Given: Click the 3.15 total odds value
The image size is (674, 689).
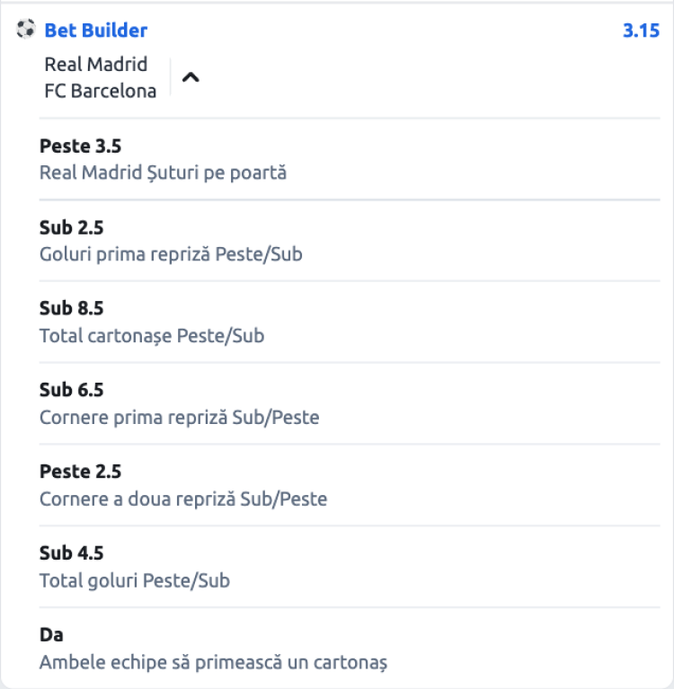Looking at the screenshot, I should tap(641, 31).
